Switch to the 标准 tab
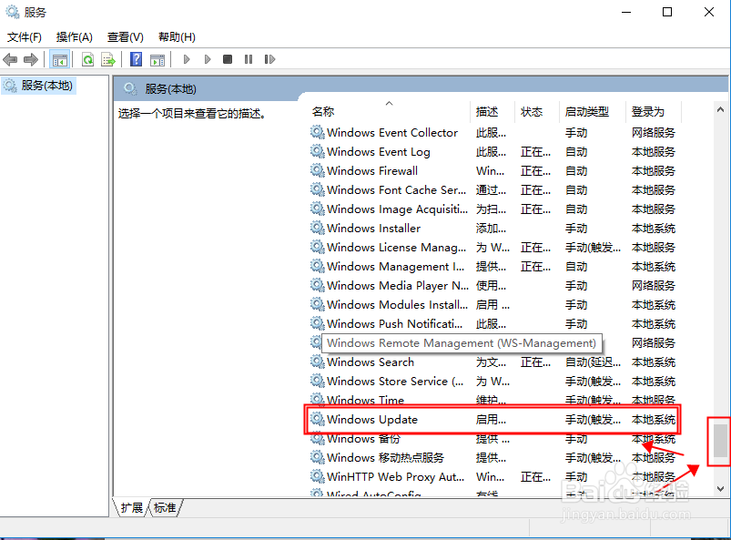Screen dimensions: 731x540 (x=165, y=508)
